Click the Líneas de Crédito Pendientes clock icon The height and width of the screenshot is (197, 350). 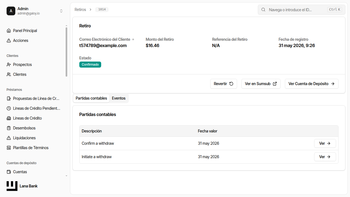pos(9,108)
